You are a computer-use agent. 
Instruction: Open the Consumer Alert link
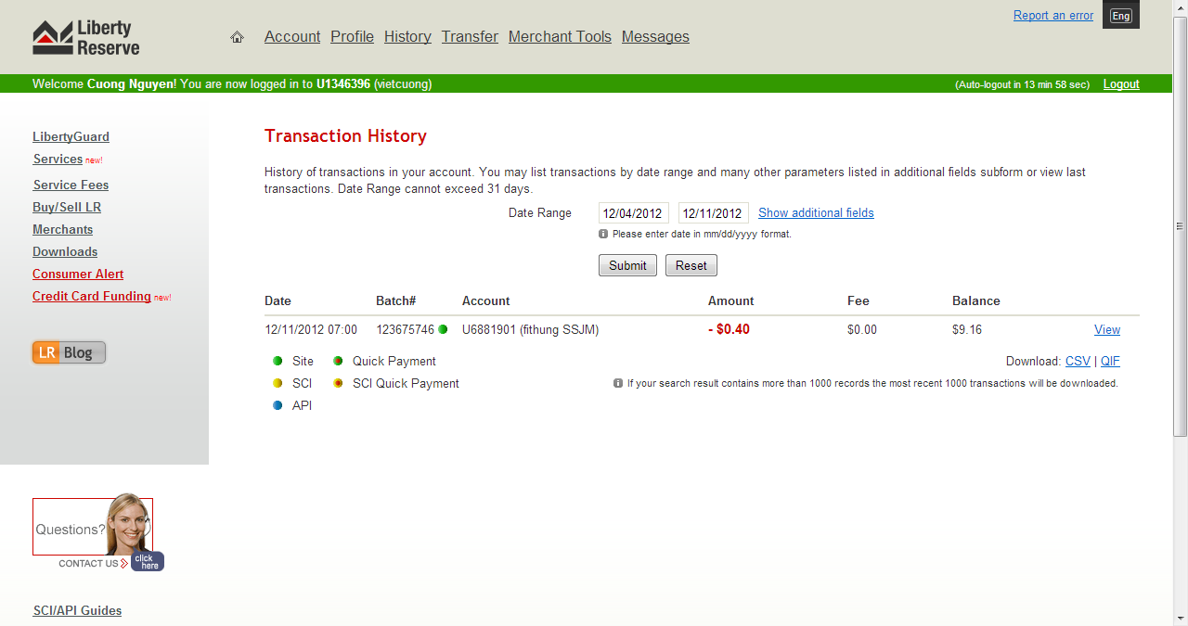78,274
